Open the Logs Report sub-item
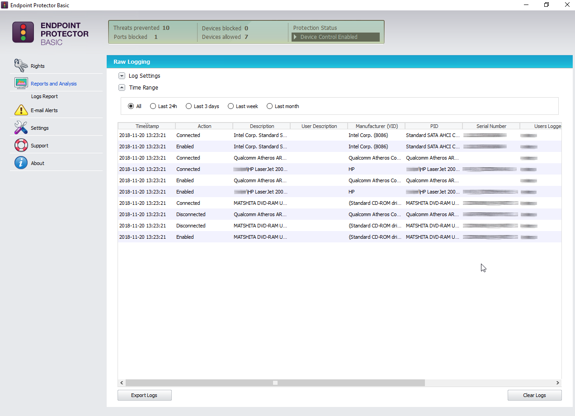The width and height of the screenshot is (575, 416). click(44, 96)
